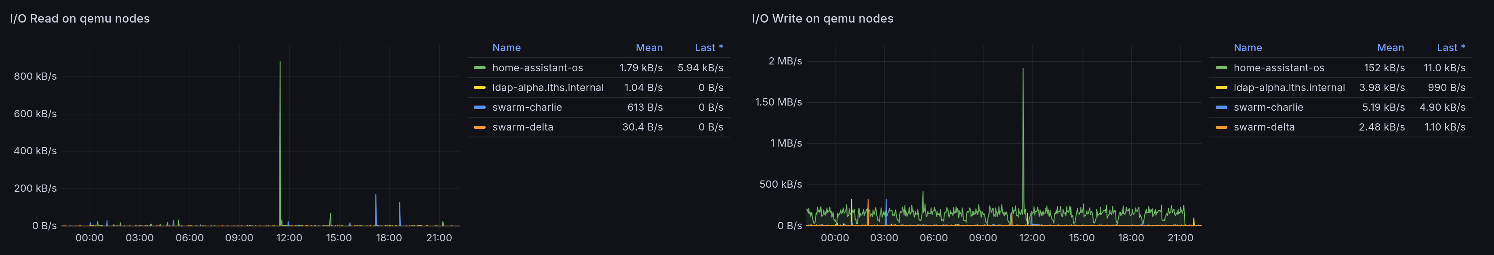Sort I/O Read legend by Mean column
This screenshot has width=1494, height=255.
648,48
